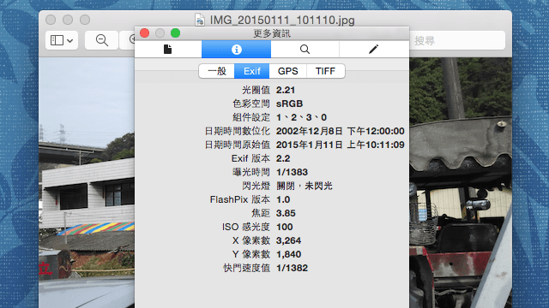This screenshot has height=308, width=549.
Task: Click the Exif 版本 value 2.2
Action: point(283,158)
